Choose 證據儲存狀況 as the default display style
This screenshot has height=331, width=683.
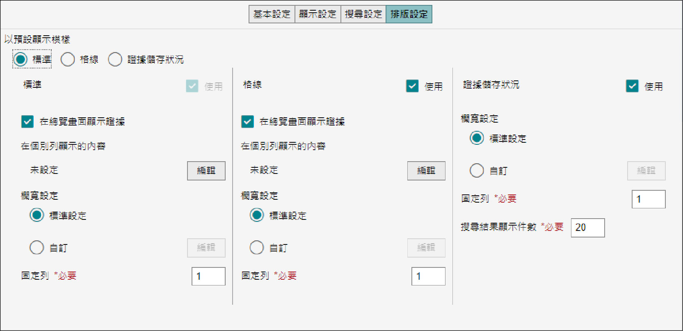click(115, 59)
